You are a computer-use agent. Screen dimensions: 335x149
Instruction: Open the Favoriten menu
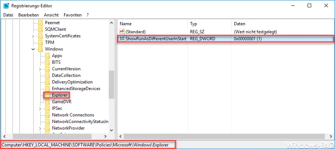(72, 15)
